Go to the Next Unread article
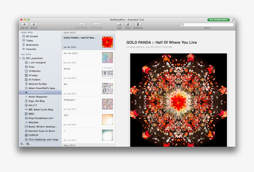The width and height of the screenshot is (254, 172). pyautogui.click(x=96, y=24)
